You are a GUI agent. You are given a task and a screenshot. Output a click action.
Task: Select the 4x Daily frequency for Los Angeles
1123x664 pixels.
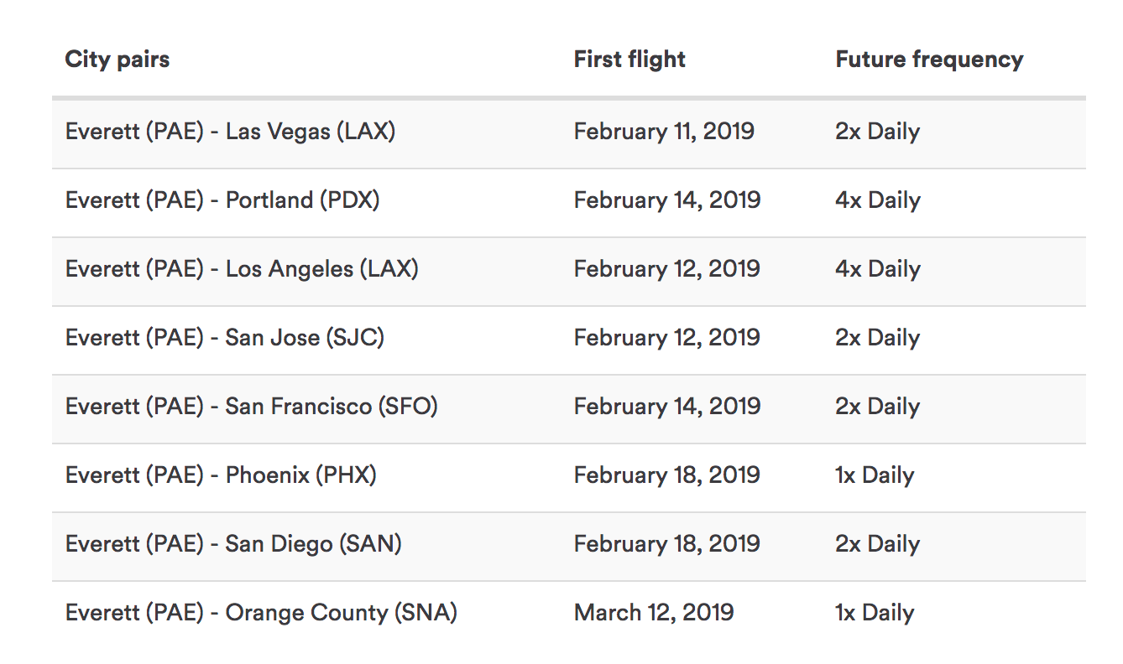coord(878,269)
